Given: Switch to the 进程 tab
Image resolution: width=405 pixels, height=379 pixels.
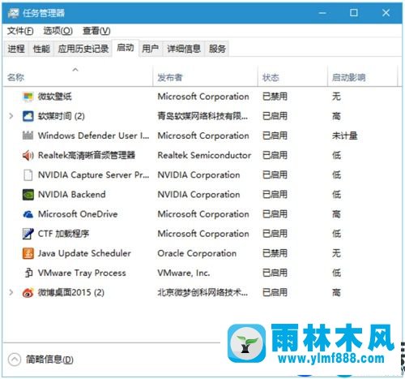Looking at the screenshot, I should point(16,49).
